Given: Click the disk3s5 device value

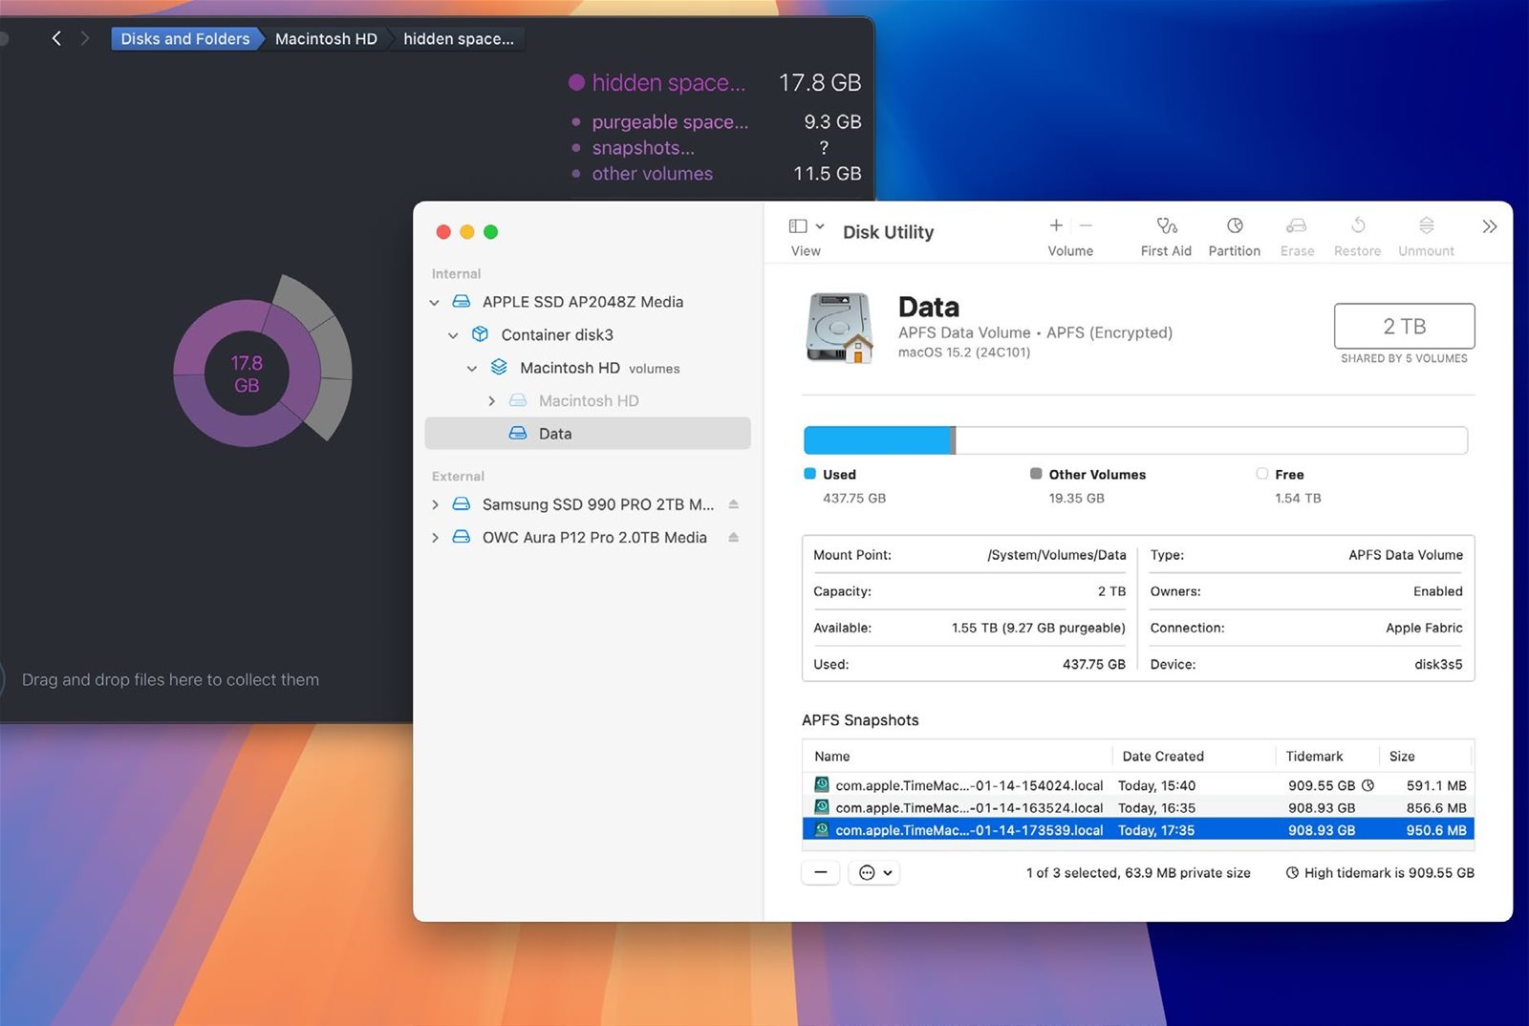Looking at the screenshot, I should click(1438, 664).
